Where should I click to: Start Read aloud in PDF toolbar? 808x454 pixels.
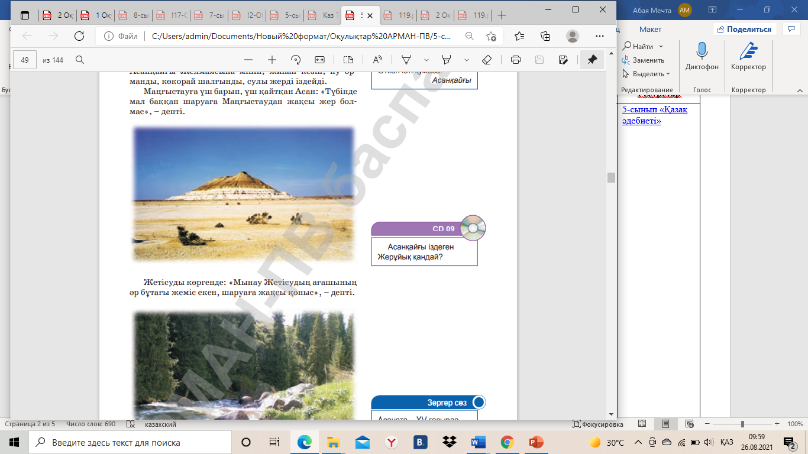pos(377,60)
